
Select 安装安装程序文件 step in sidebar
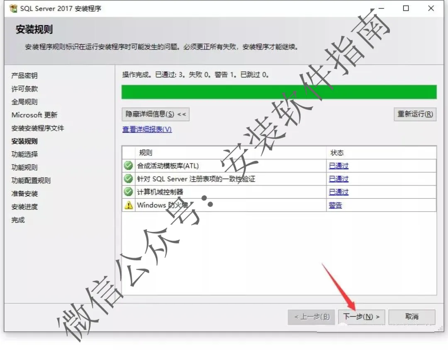click(37, 128)
